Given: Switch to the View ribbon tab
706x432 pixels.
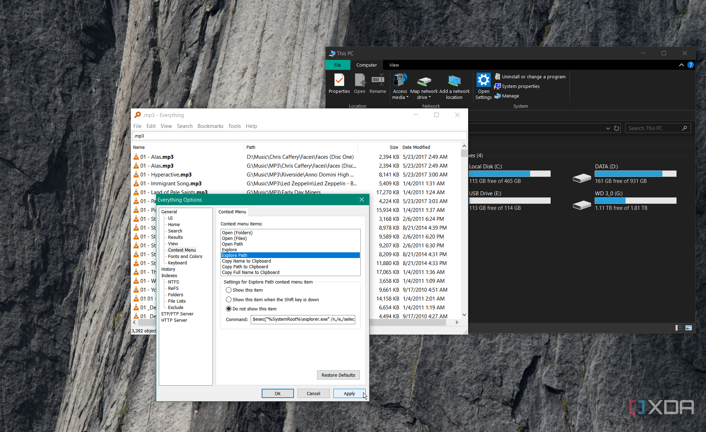Looking at the screenshot, I should 394,65.
